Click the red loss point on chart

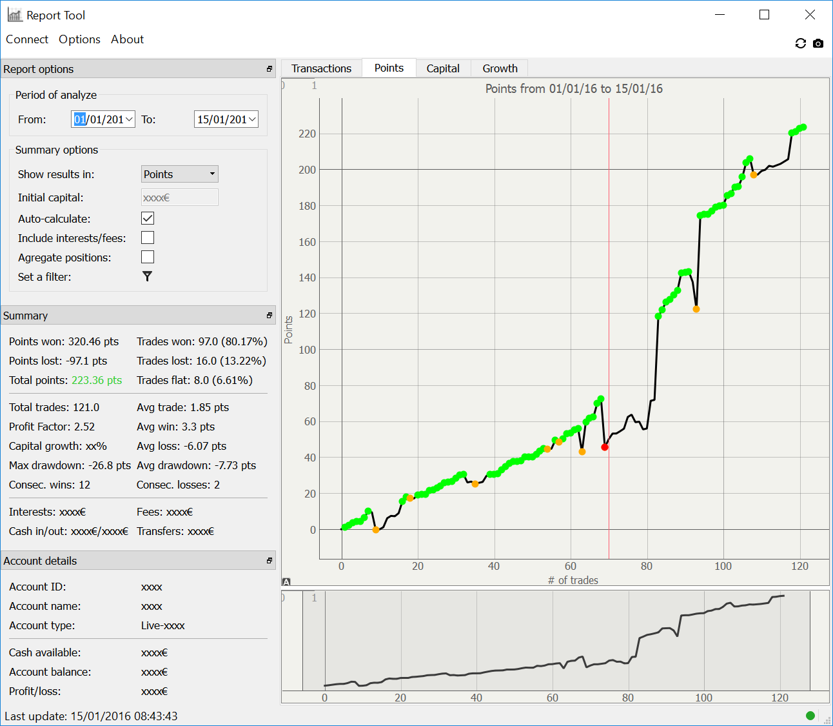[605, 447]
